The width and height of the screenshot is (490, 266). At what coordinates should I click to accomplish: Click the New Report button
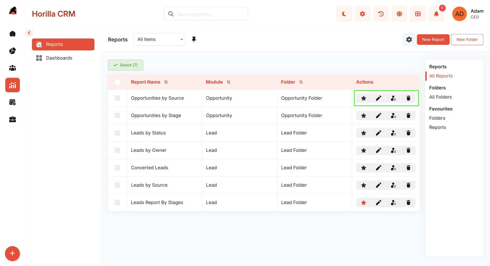pos(433,40)
